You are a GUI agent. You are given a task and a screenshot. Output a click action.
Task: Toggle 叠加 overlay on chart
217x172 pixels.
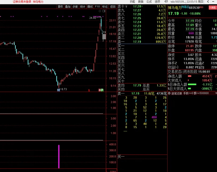[x=68, y=7]
